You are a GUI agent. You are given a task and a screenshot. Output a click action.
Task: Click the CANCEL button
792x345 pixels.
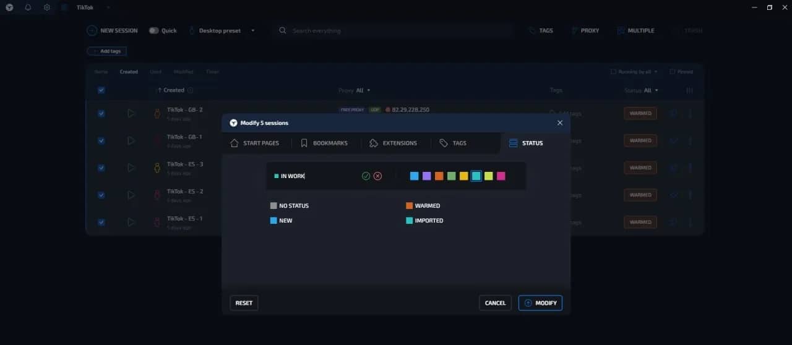pyautogui.click(x=495, y=303)
